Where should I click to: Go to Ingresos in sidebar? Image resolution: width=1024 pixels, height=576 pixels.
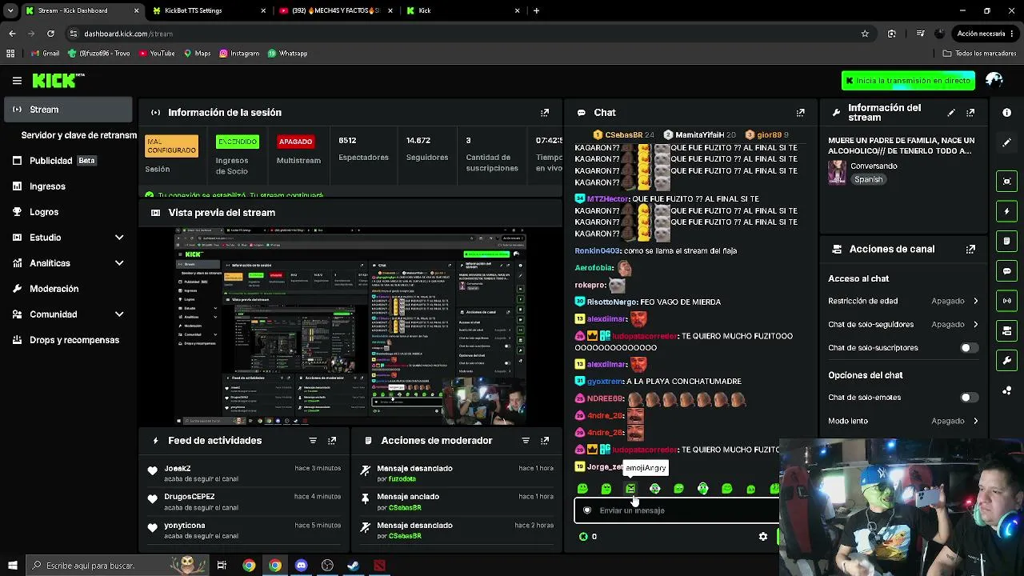point(68,186)
